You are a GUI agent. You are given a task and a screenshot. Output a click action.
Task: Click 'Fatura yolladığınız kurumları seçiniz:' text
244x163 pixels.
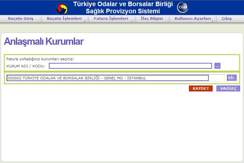point(40,59)
